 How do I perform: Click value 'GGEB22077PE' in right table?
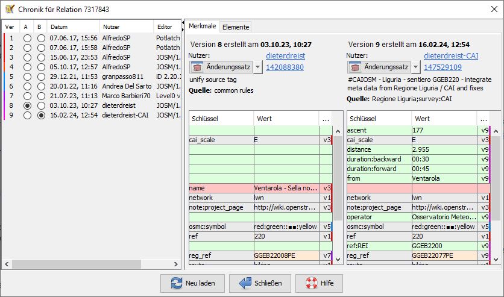click(x=444, y=255)
